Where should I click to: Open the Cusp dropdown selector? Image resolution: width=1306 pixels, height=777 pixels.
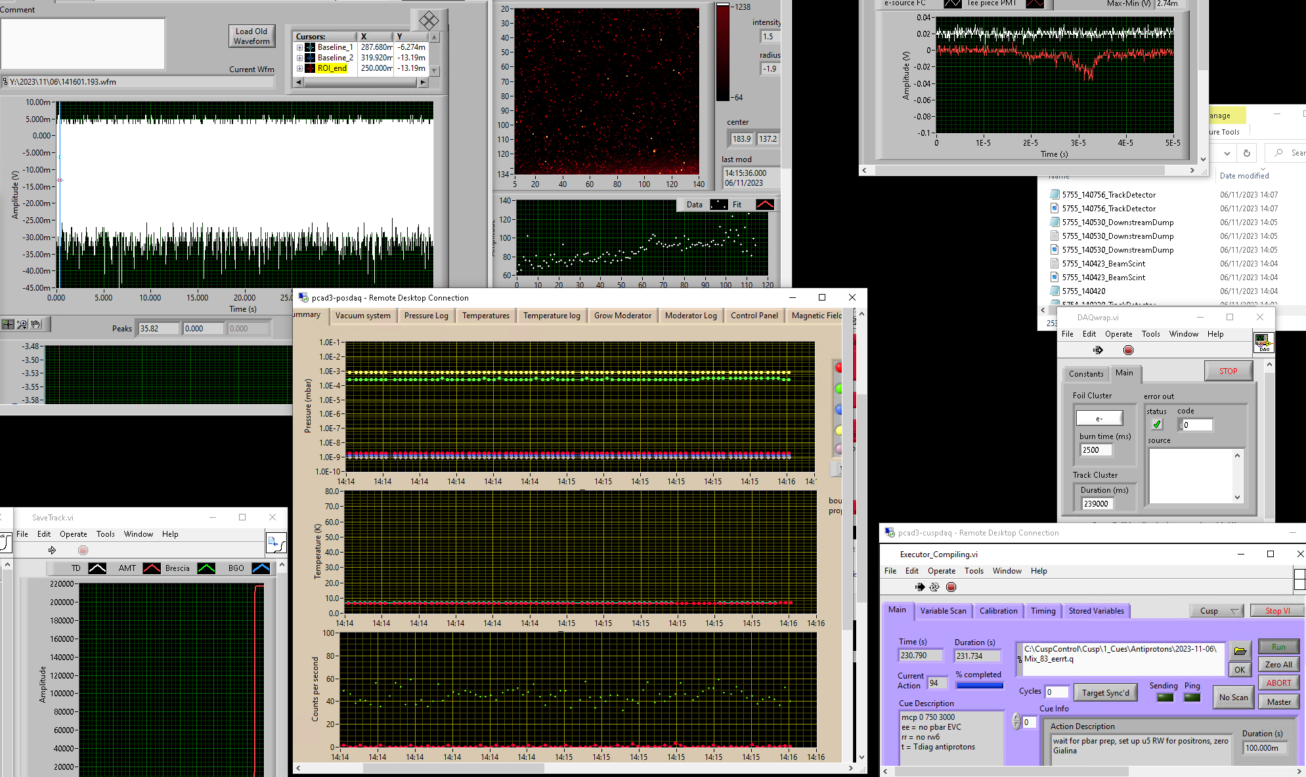[x=1216, y=610]
